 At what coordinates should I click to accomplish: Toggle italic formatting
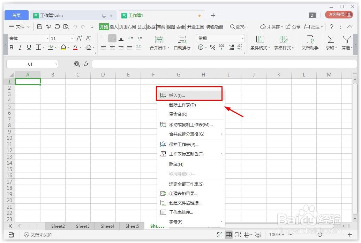tap(20, 48)
